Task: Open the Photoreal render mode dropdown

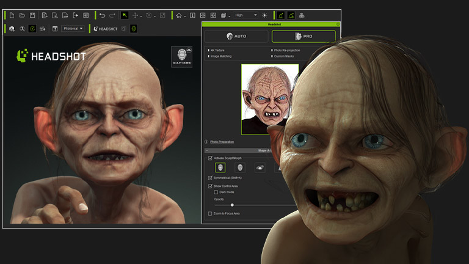Action: click(x=73, y=28)
